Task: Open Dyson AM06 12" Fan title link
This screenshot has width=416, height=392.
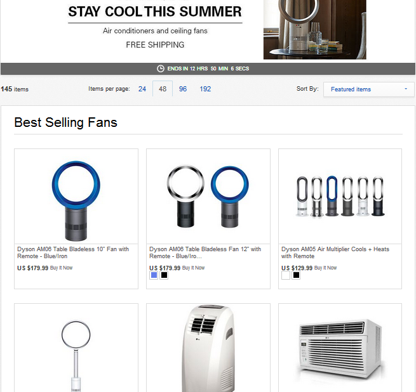Action: [205, 252]
